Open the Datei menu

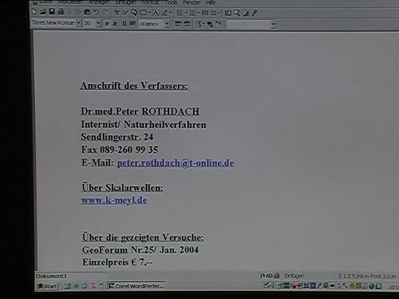tap(46, 2)
